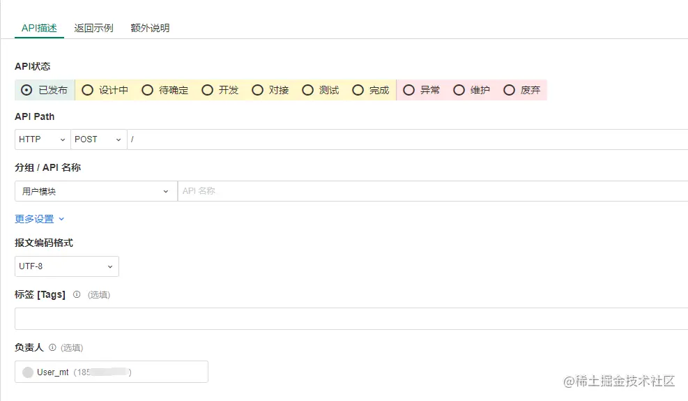Choose 待确定 as API status
Viewport: 688px width, 401px height.
tap(147, 90)
